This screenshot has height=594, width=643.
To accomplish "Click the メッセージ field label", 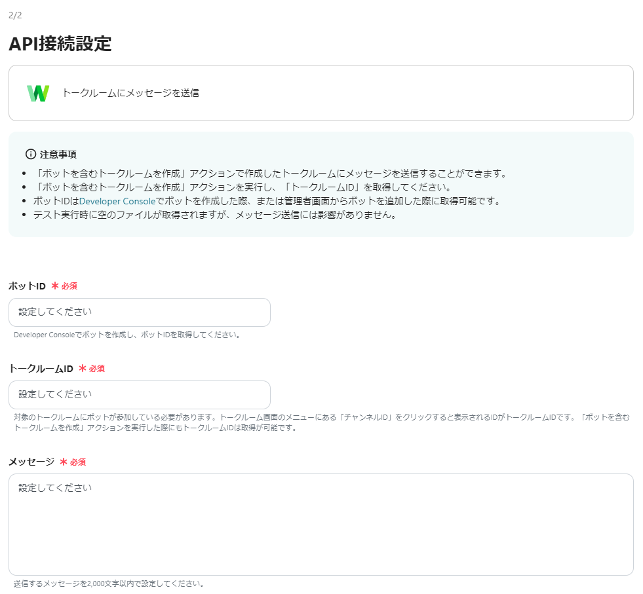I will 31,462.
